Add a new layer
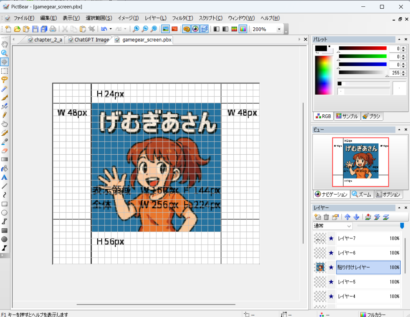This screenshot has width=410, height=317. 317,217
